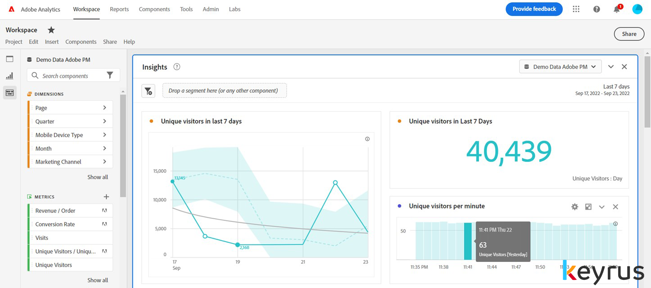Click the Provide feedback button
Screen dimensions: 651x288
coord(534,9)
